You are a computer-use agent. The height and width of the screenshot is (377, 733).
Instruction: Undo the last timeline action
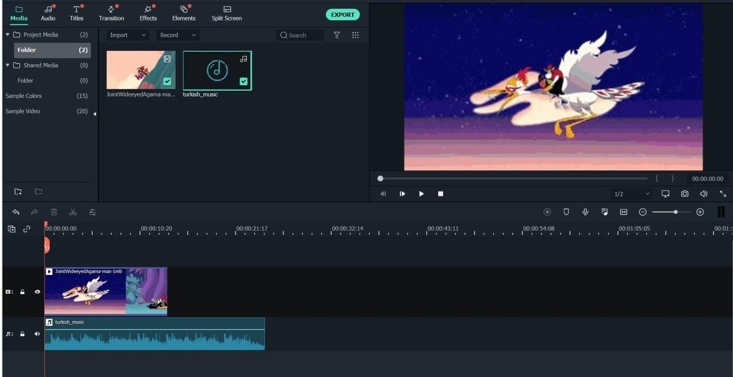16,212
